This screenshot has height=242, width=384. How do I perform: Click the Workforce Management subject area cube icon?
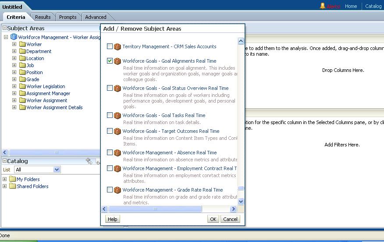pyautogui.click(x=14, y=37)
